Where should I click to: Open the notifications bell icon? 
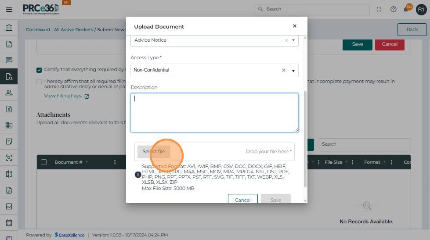[406, 9]
